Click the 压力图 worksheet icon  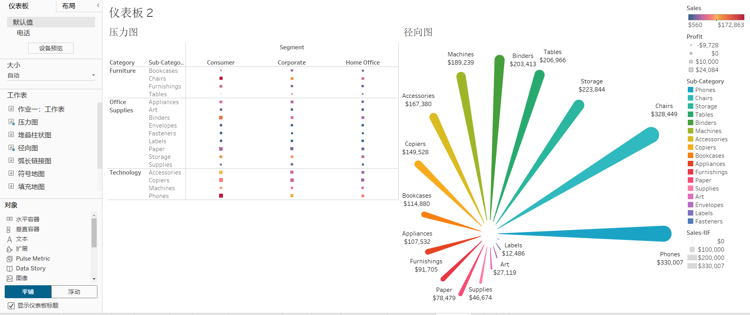point(11,122)
